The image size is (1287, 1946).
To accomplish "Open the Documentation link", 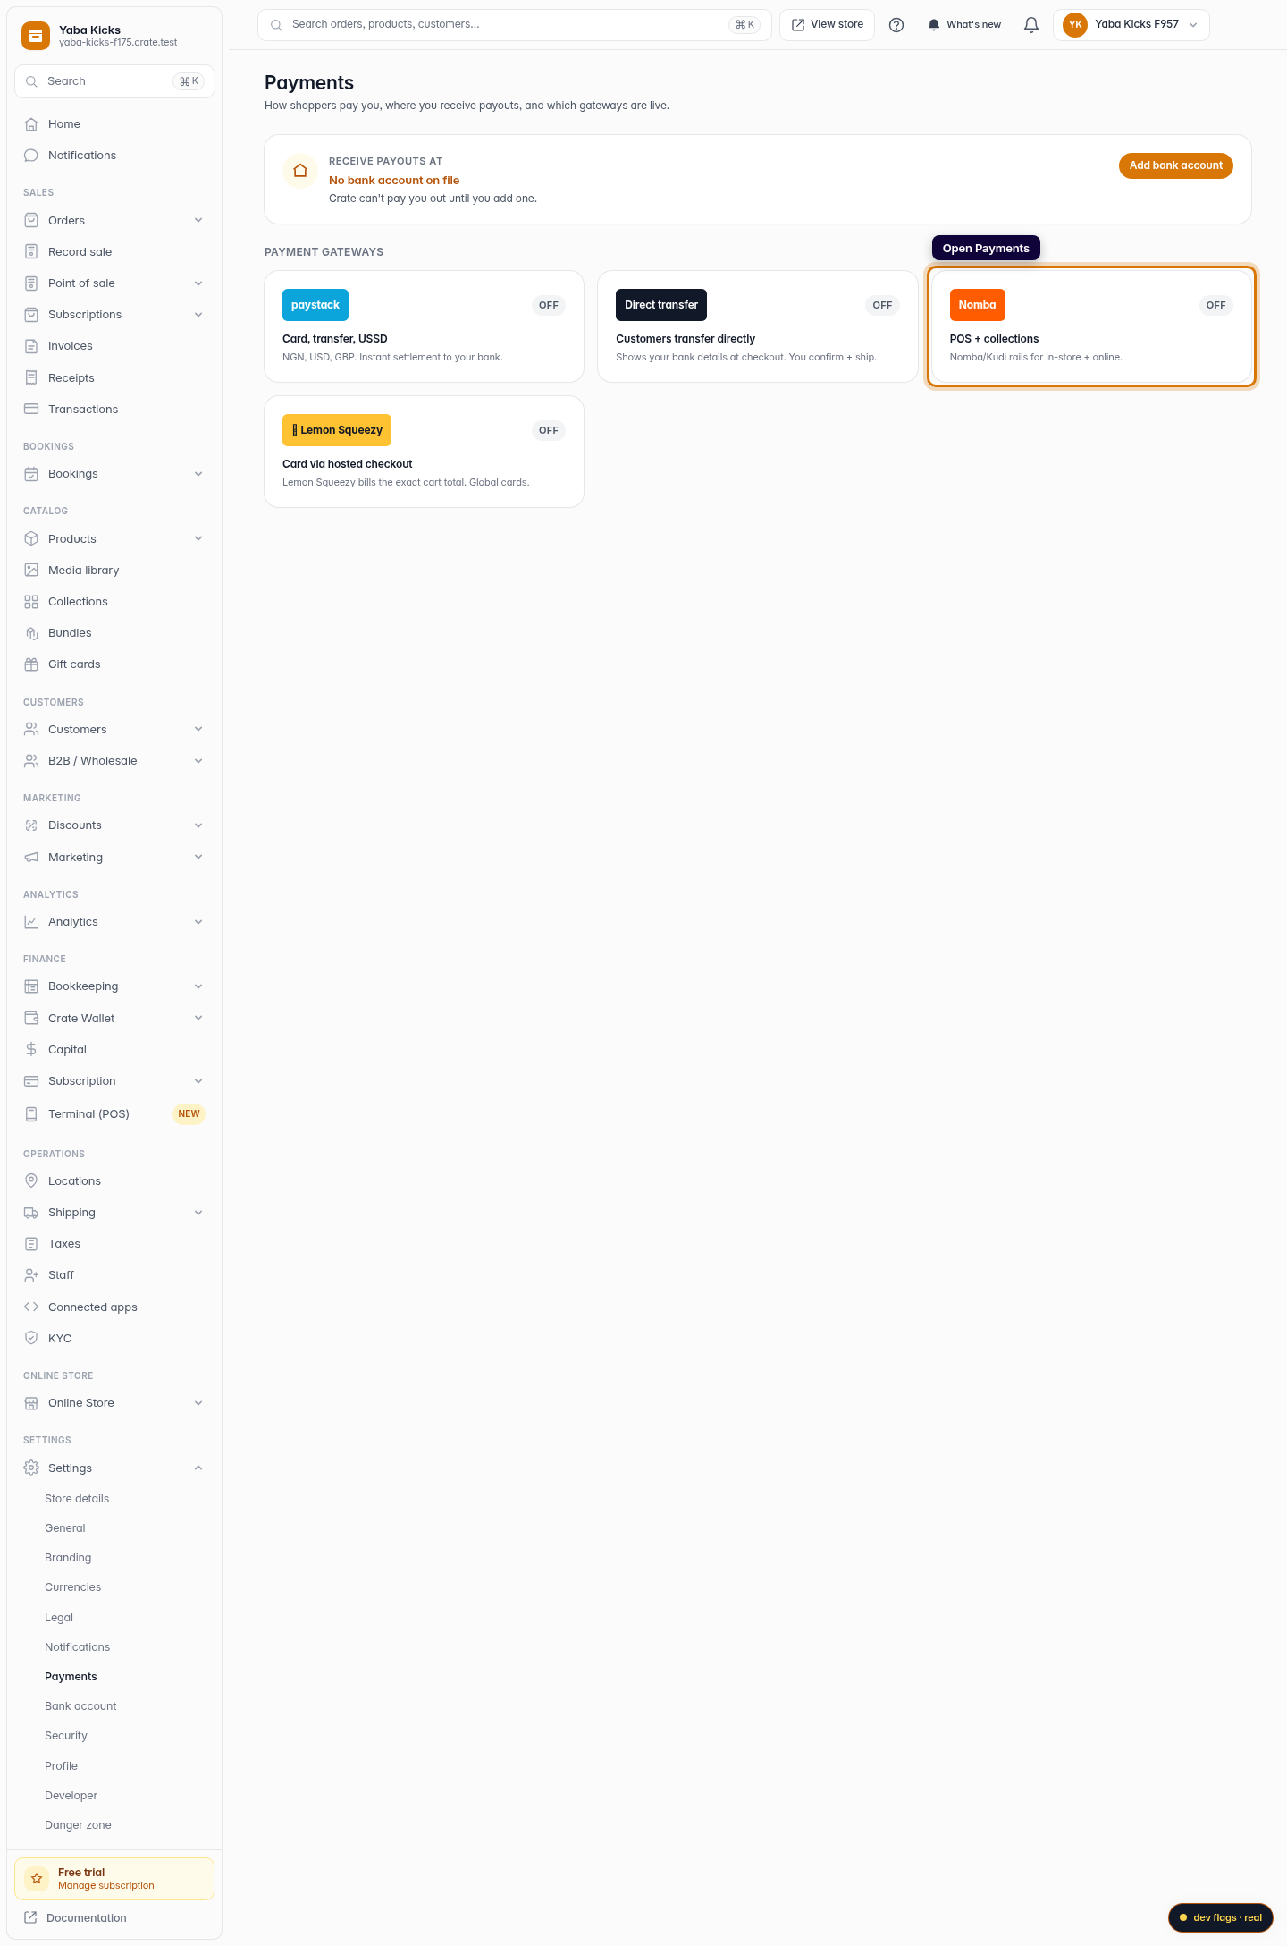I will pyautogui.click(x=86, y=1917).
